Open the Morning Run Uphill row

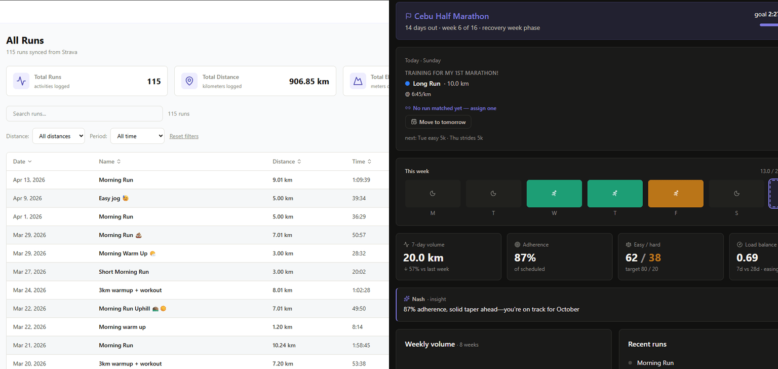pyautogui.click(x=198, y=308)
